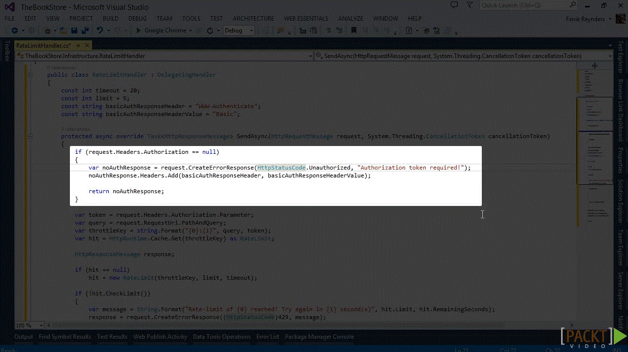Open the Find Symbol Results tab
Screen dimensions: 628x352
pos(65,337)
